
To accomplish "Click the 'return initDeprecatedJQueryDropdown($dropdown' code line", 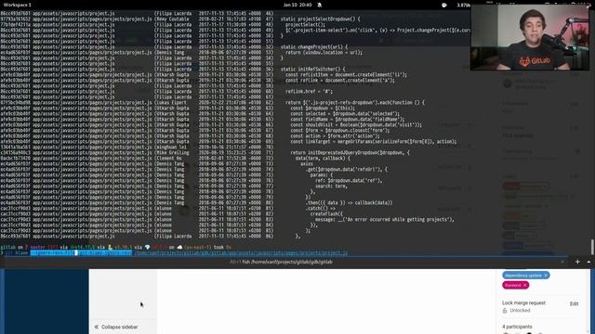I will click(350, 152).
